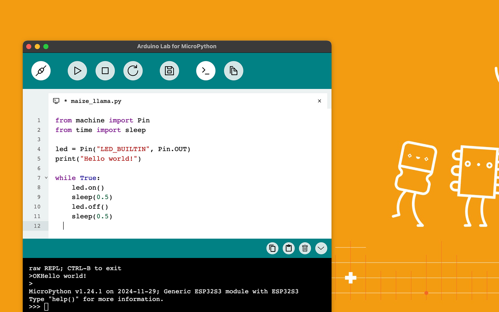Close the maize_llama.py tab
The height and width of the screenshot is (312, 499).
[319, 101]
